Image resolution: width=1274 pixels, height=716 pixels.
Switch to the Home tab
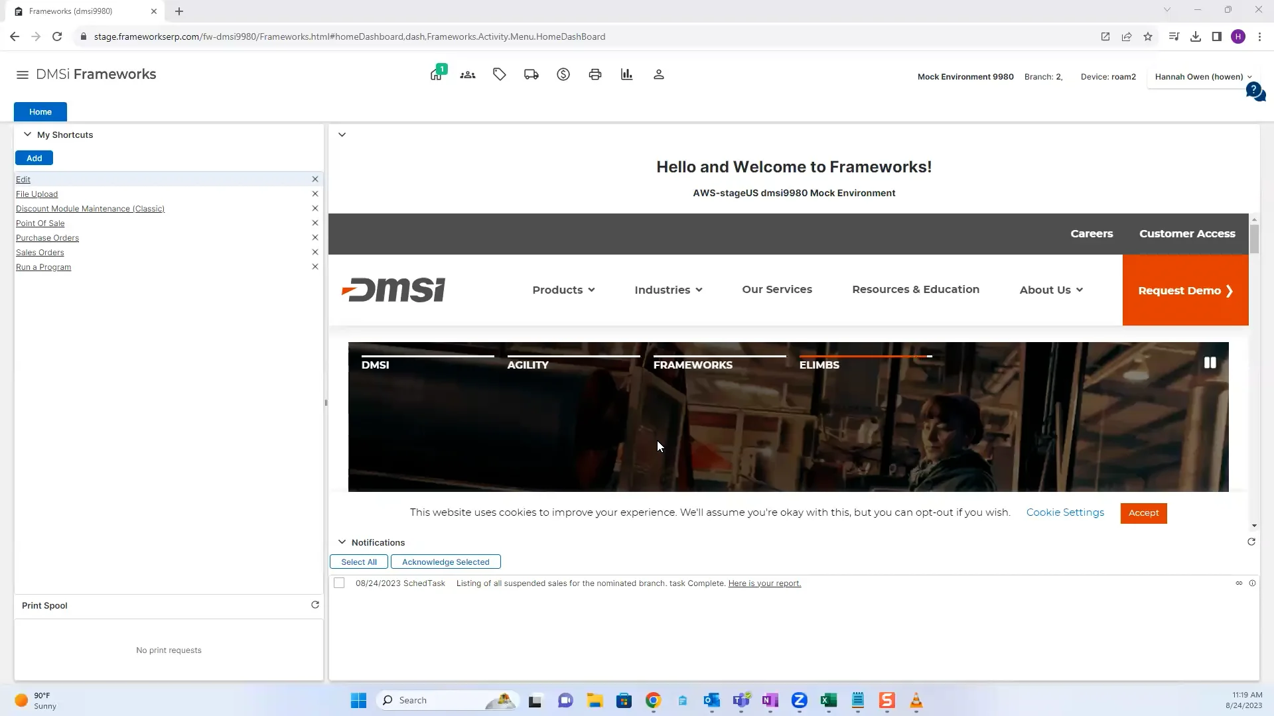coord(40,112)
